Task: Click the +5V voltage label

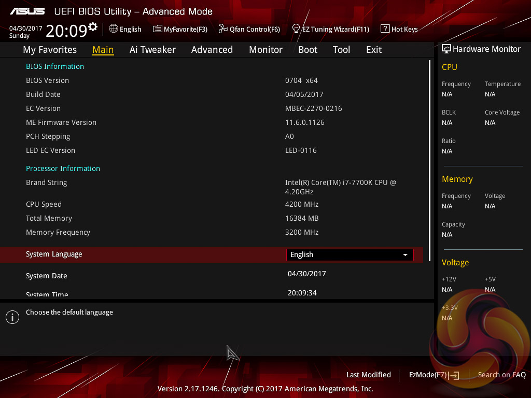Action: point(490,279)
